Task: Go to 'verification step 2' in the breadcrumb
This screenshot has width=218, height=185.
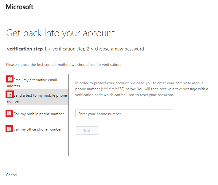Action: 71,49
